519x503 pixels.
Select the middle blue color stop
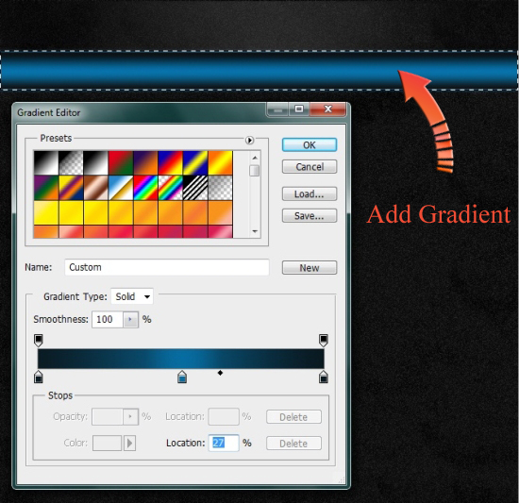point(182,377)
